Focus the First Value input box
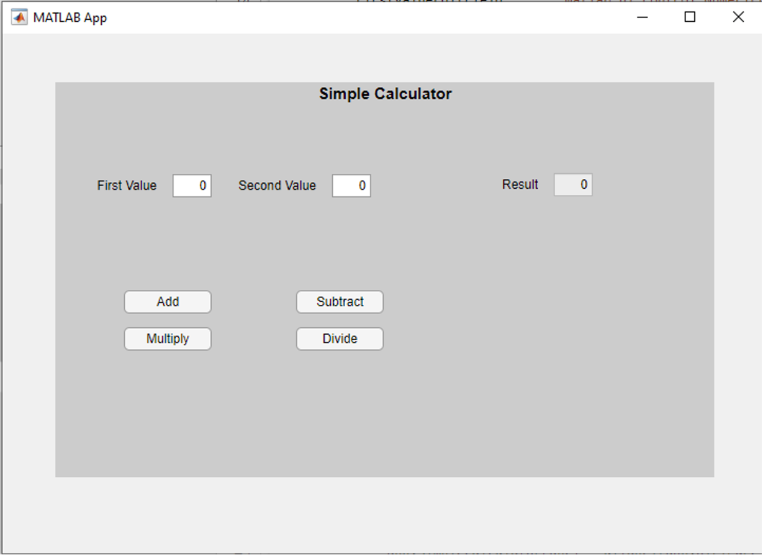Screen dimensions: 763x555 pyautogui.click(x=192, y=186)
